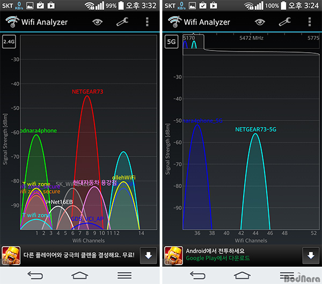The height and width of the screenshot is (284, 322).
Task: Select U+Net16EB network label
Action: coord(59,202)
